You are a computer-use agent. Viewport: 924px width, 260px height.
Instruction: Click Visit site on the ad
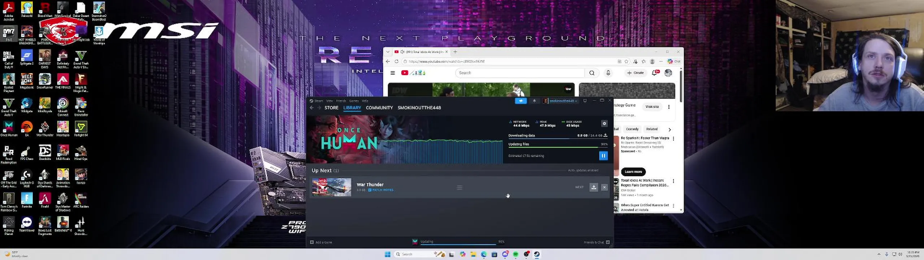click(x=652, y=107)
